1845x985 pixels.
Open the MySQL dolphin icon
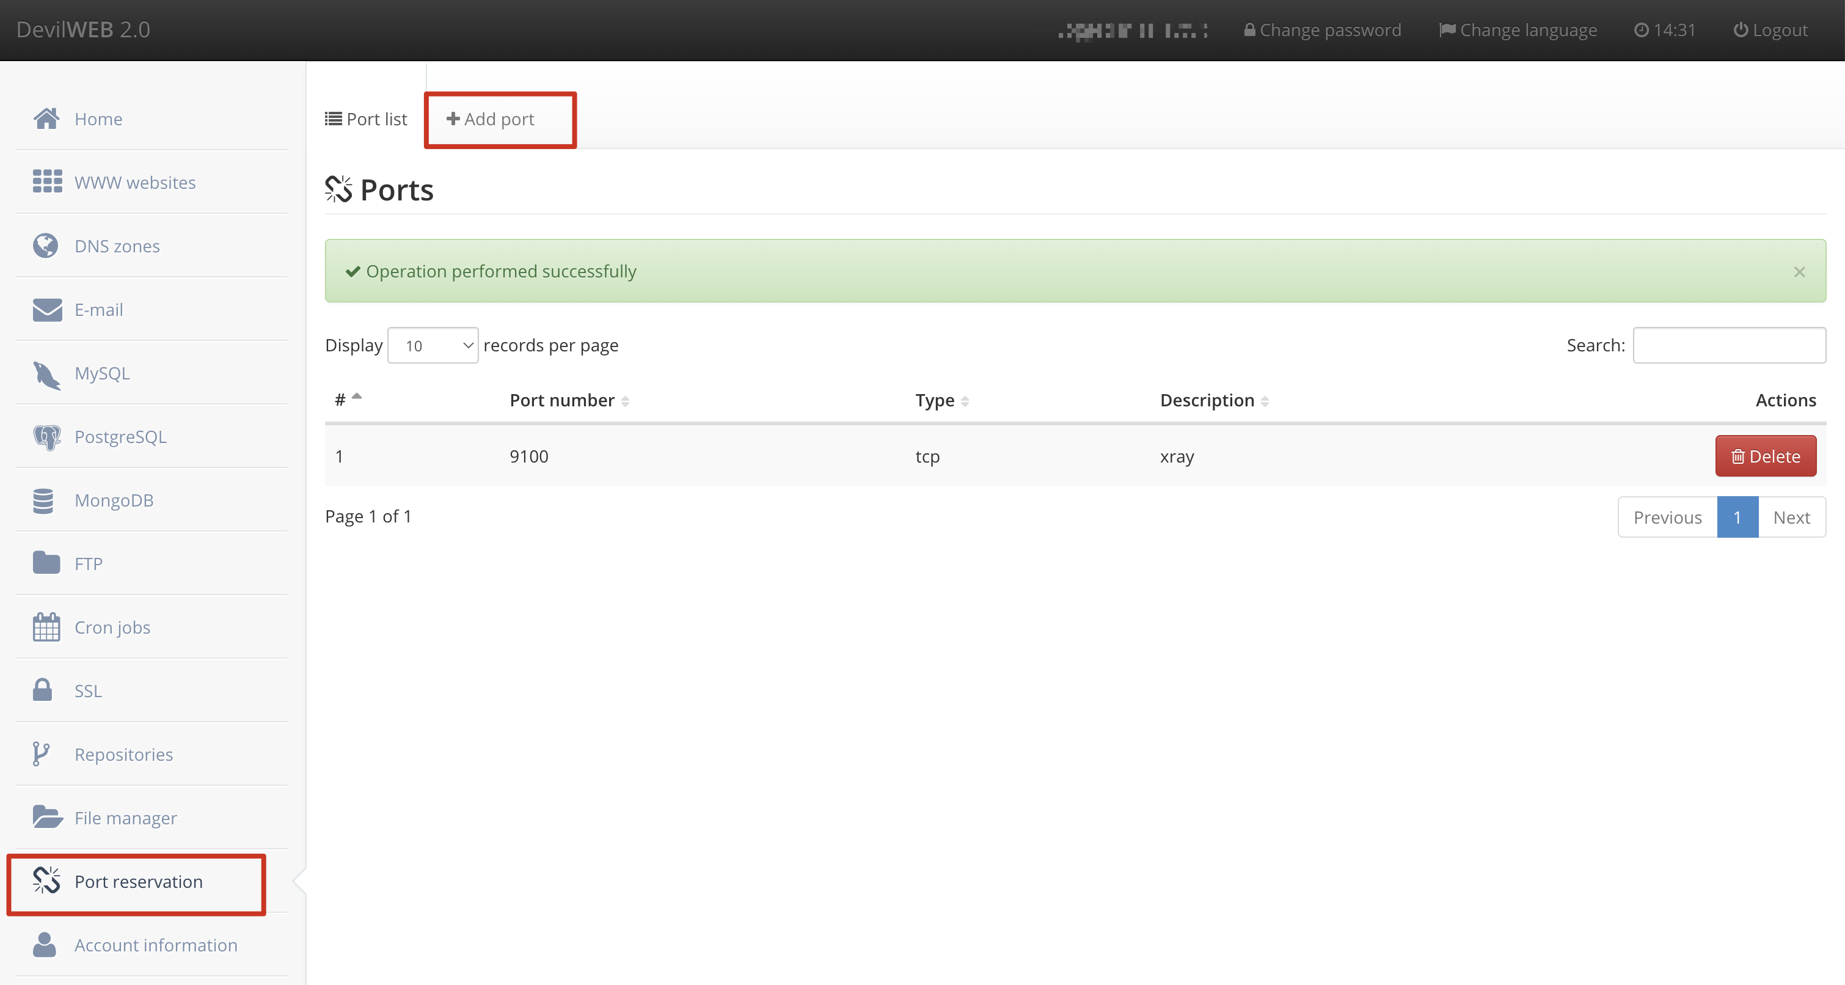coord(46,374)
